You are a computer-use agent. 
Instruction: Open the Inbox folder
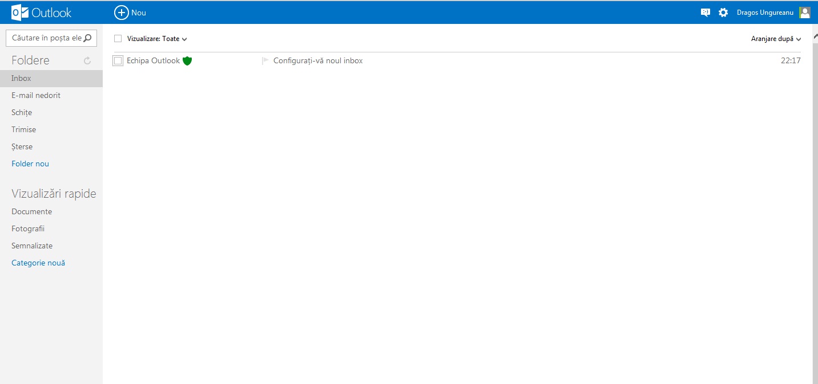click(51, 78)
